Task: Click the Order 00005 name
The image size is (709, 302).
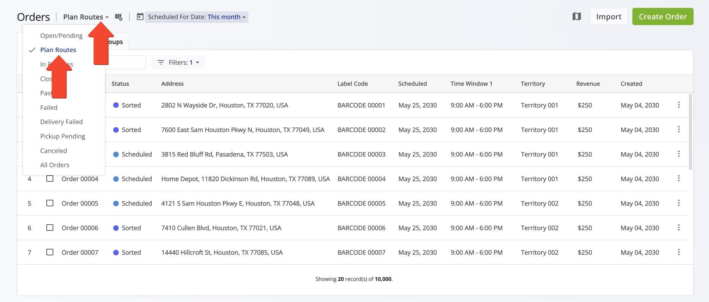Action: click(x=80, y=203)
